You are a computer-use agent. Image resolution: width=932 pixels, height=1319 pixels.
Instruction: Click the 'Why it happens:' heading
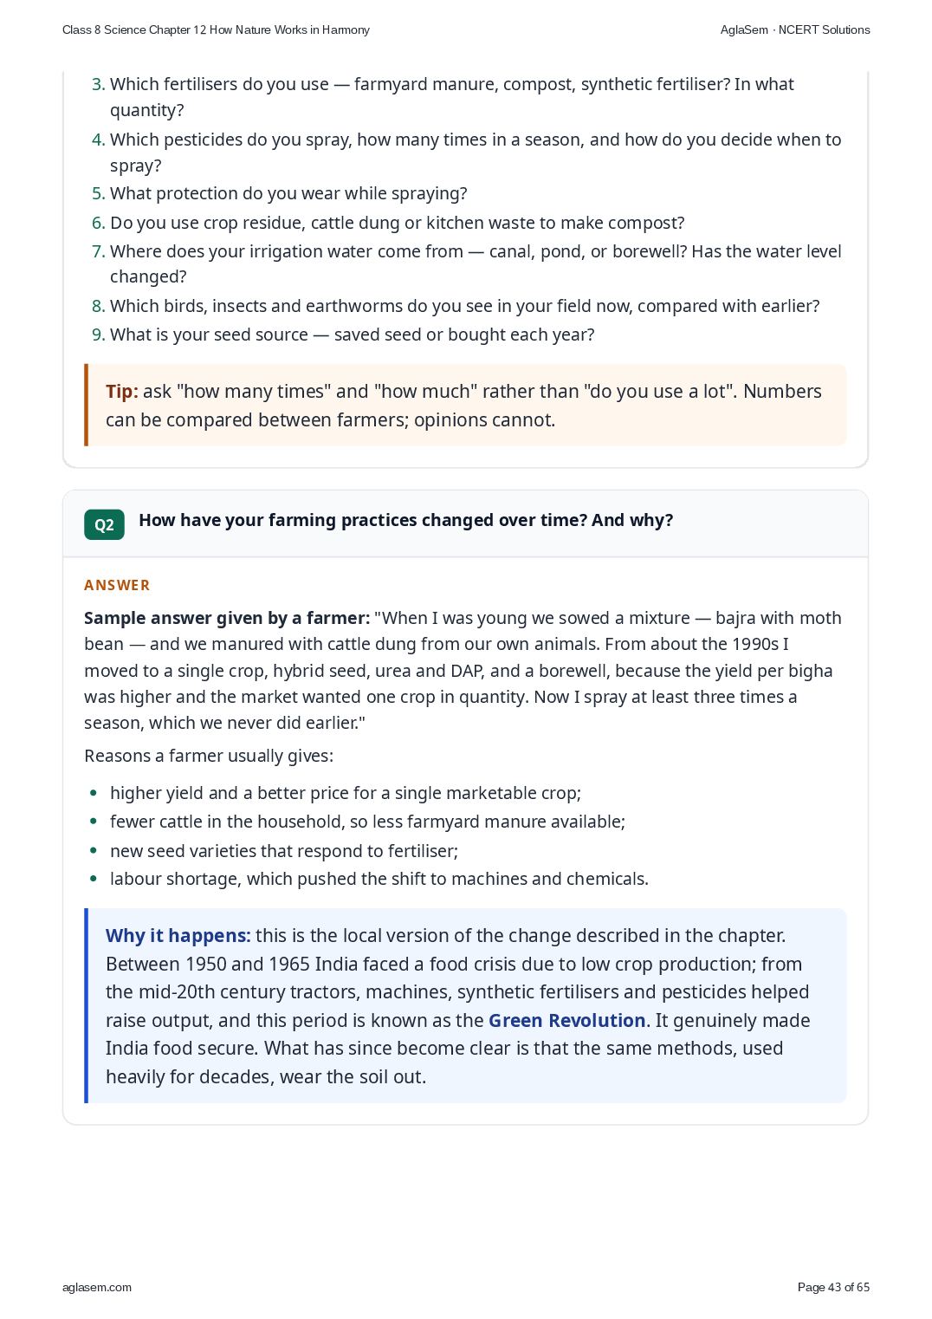click(178, 935)
